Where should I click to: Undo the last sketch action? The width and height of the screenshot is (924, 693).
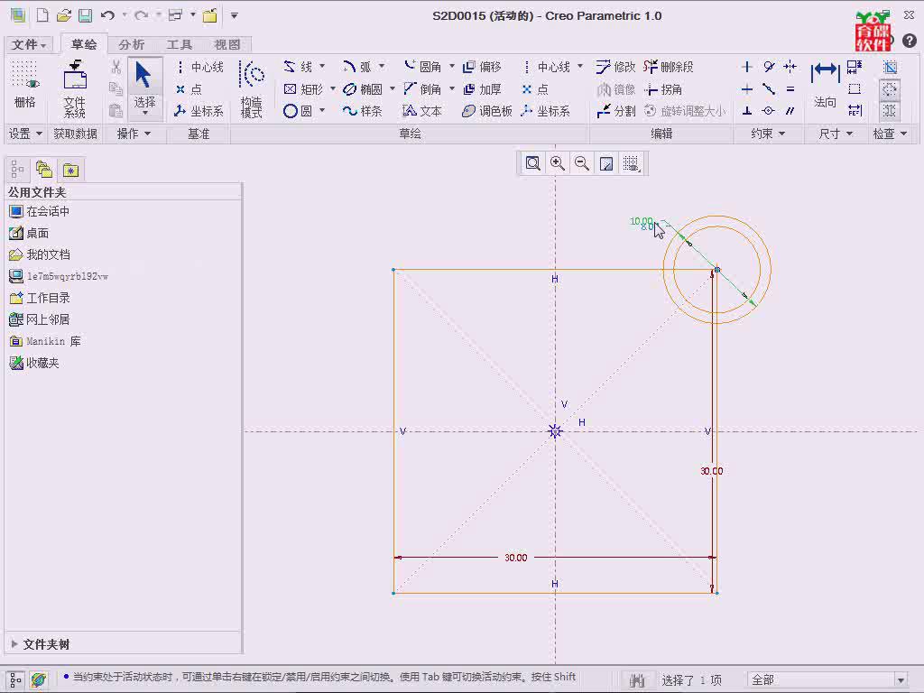point(107,16)
